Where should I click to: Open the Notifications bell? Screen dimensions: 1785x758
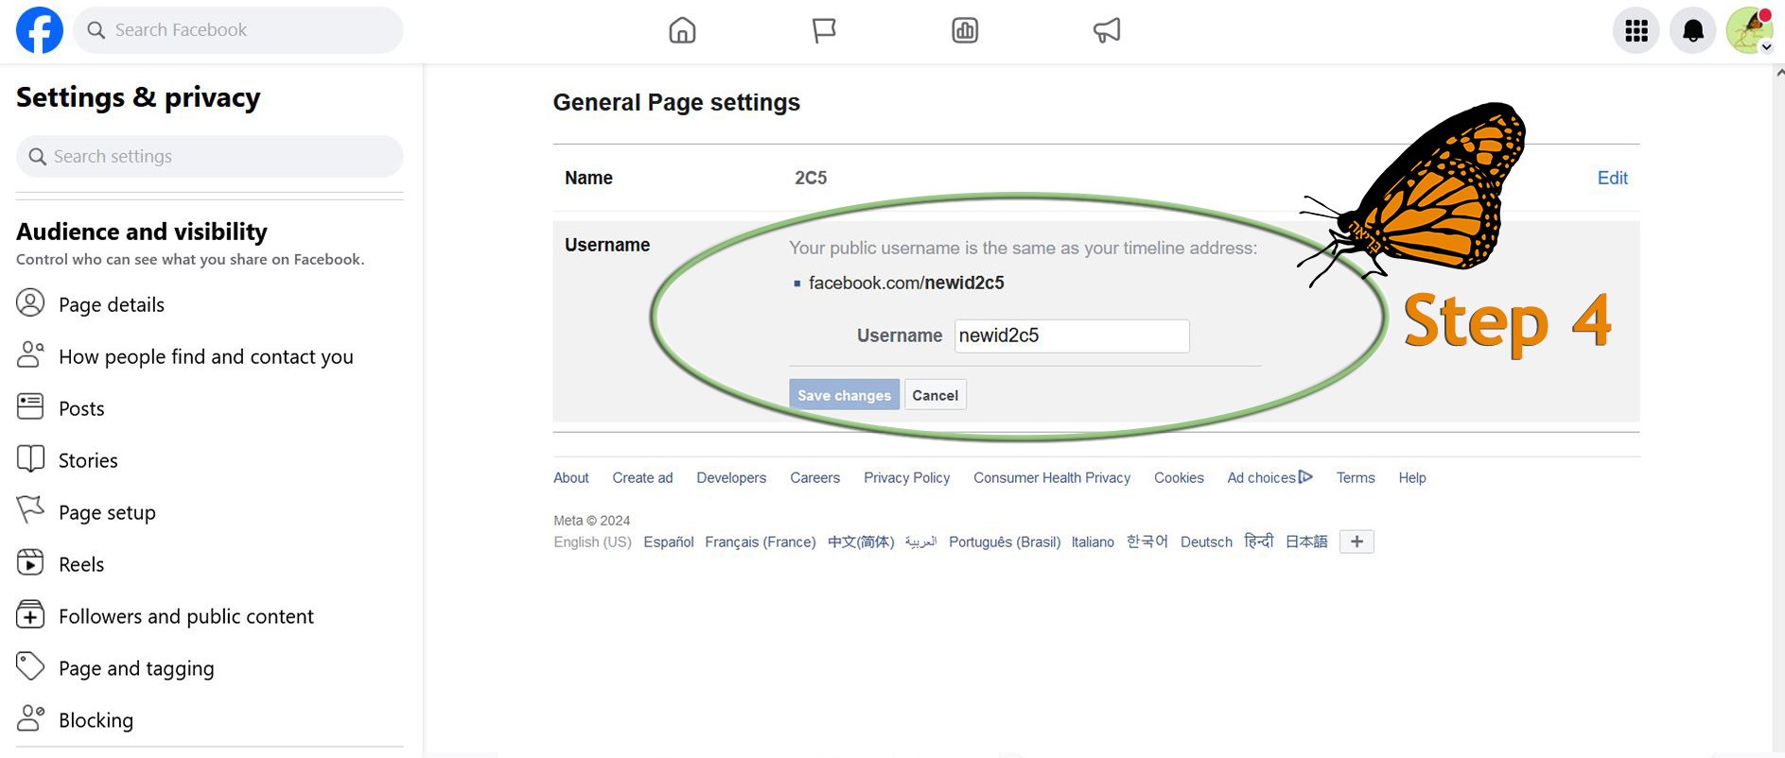click(x=1693, y=30)
